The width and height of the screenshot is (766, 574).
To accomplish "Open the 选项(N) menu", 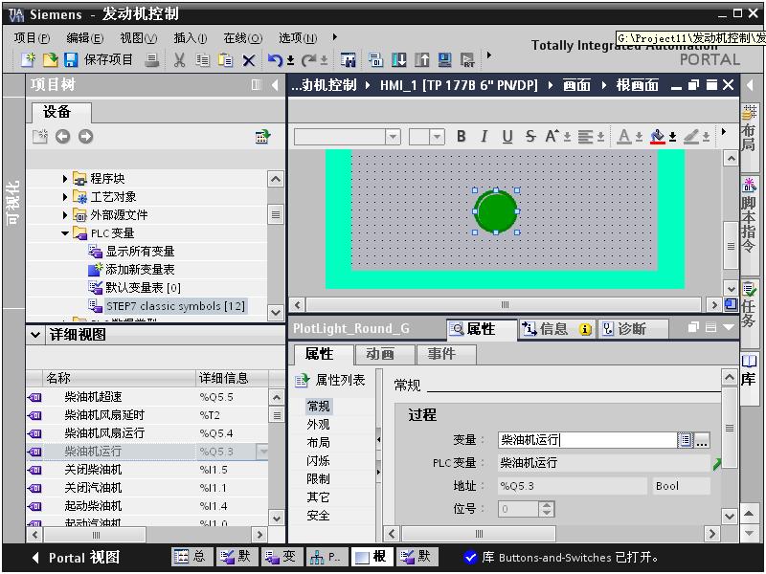I will click(298, 37).
